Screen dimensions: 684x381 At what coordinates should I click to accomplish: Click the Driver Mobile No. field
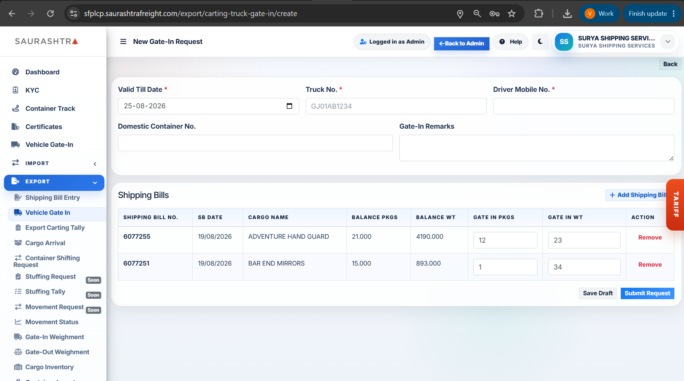(x=584, y=106)
